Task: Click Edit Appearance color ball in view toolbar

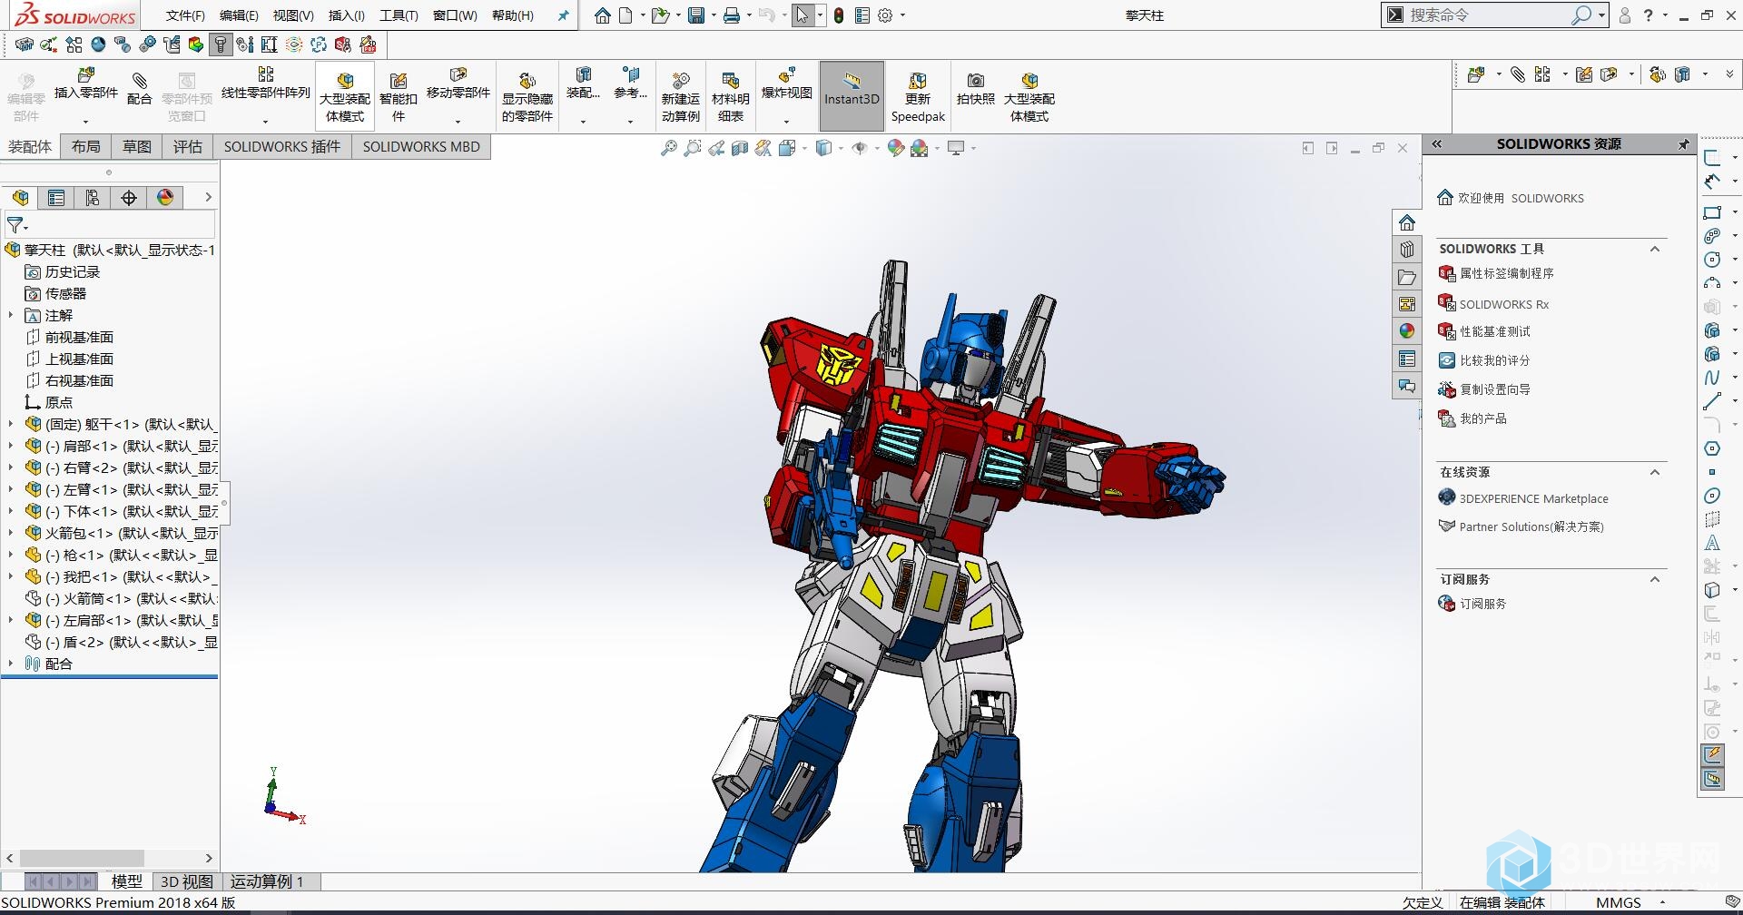Action: point(895,148)
